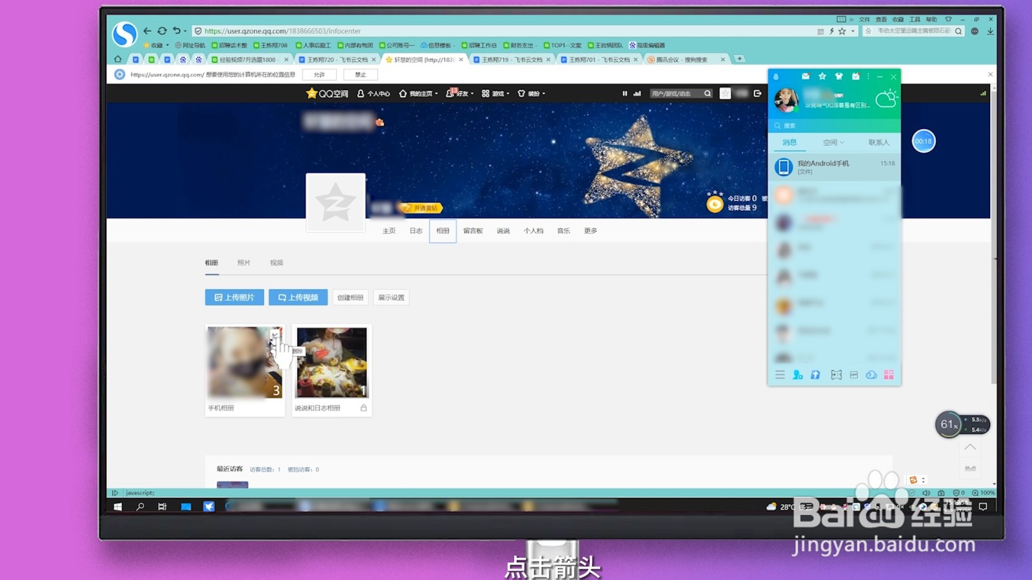Deny location access with 禁止 button
Image resolution: width=1032 pixels, height=580 pixels.
coord(361,75)
